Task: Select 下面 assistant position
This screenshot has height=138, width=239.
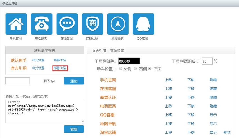Action: [x=150, y=68]
